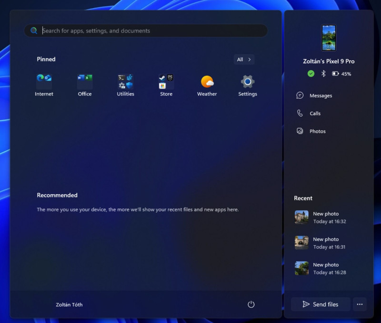
Task: Click the Recommended section heading
Action: click(57, 195)
